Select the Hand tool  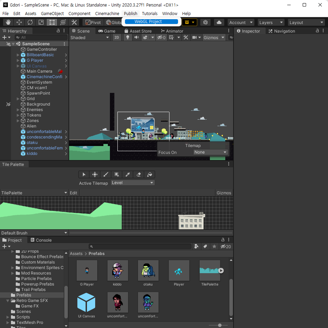(8, 22)
